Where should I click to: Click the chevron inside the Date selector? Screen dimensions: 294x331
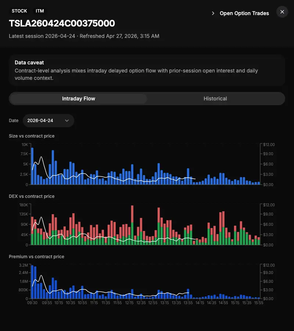click(67, 120)
